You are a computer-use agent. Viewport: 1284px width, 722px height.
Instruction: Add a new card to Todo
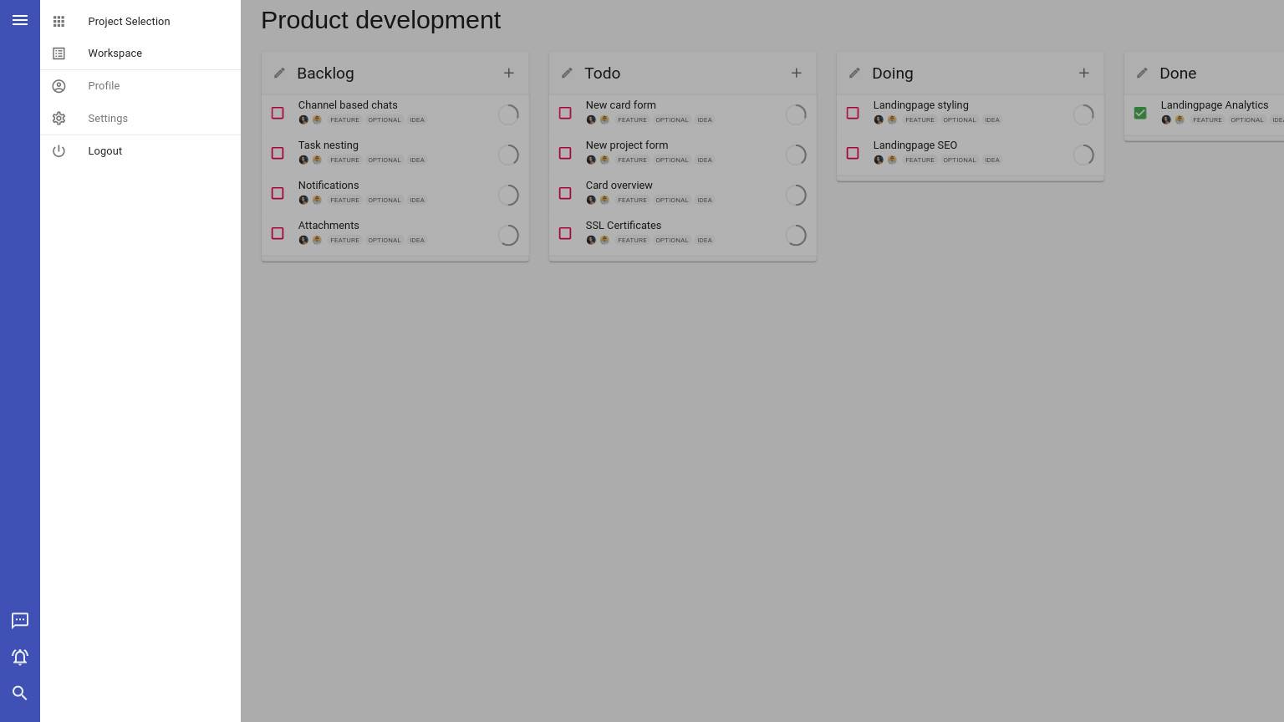[x=796, y=74]
